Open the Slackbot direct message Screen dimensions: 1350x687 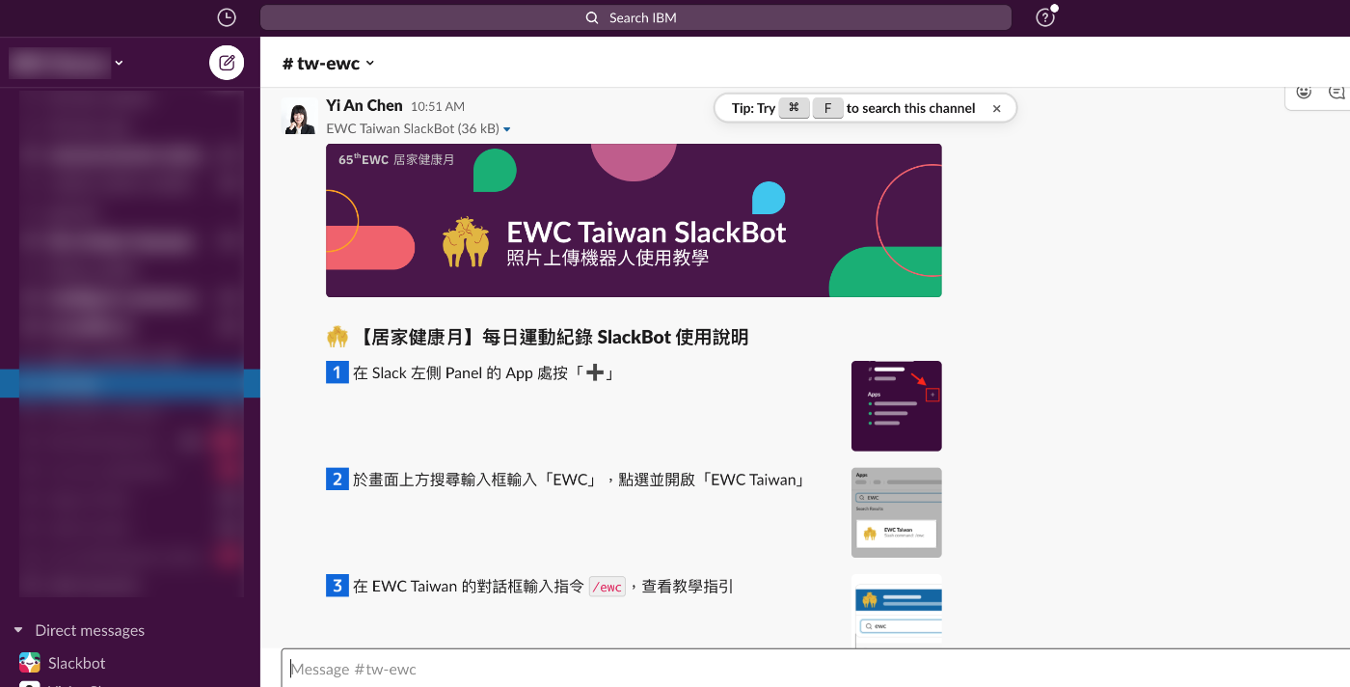pyautogui.click(x=77, y=663)
